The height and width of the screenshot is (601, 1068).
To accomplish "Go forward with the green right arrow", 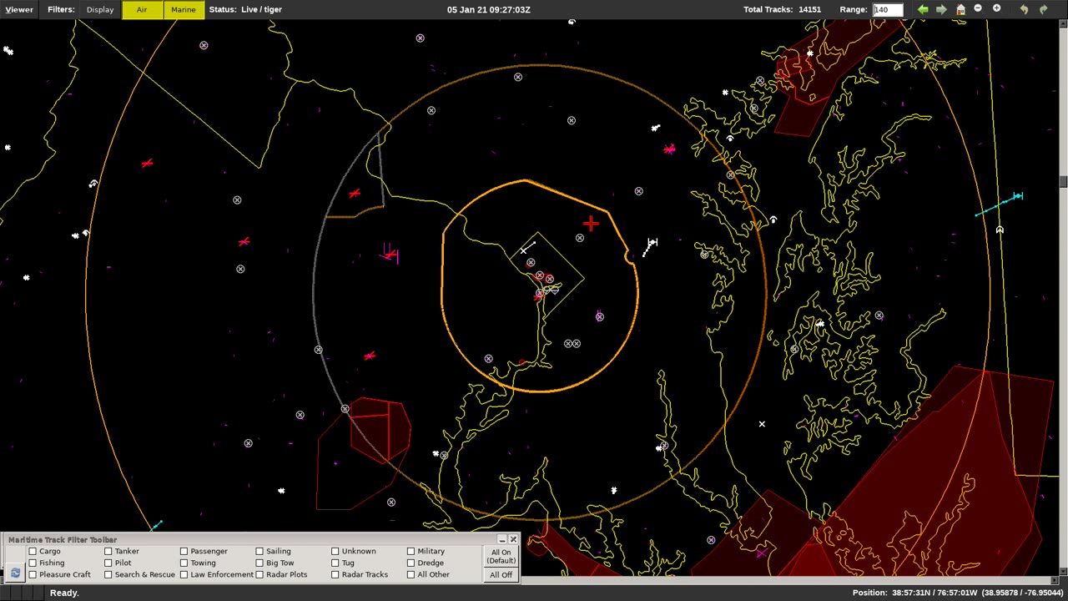I will pos(941,9).
